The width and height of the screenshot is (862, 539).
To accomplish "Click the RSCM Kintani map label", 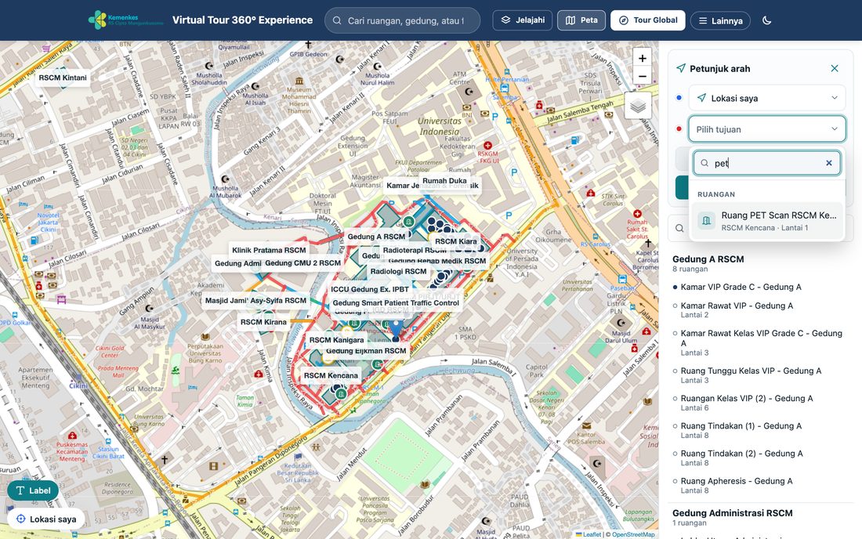I will pyautogui.click(x=63, y=78).
